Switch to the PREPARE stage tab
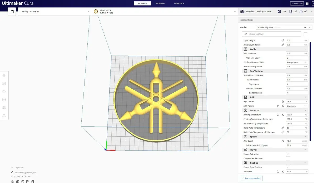 142,3
